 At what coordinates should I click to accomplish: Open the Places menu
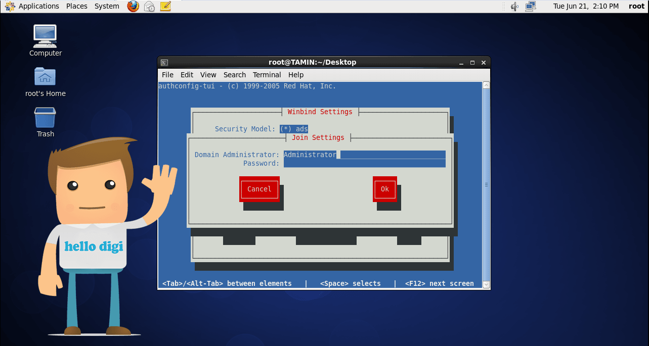click(77, 6)
